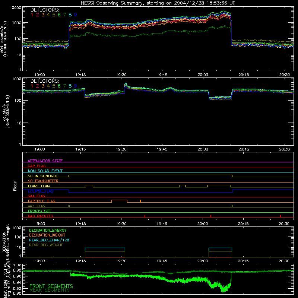
Task: Select red detector 1 in the front segments legend
Action: pyautogui.click(x=32, y=15)
